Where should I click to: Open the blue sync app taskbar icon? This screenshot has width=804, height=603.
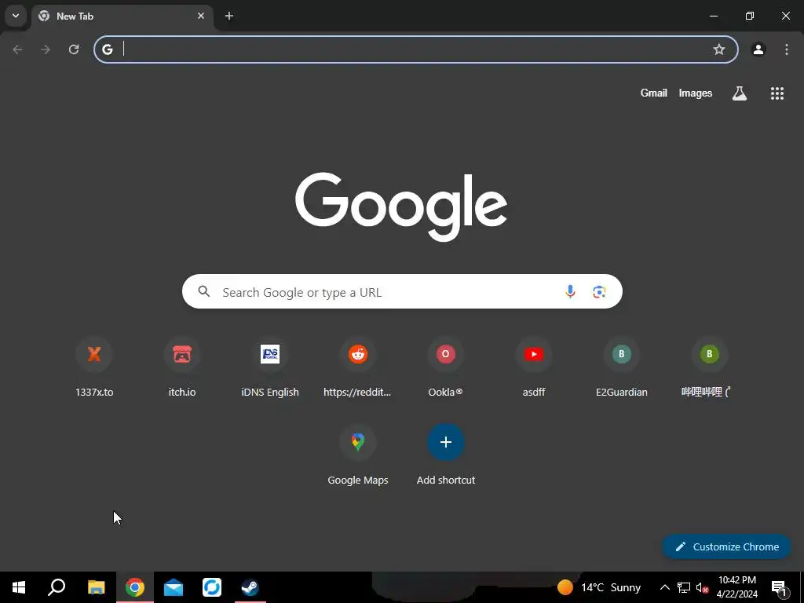[x=212, y=587]
